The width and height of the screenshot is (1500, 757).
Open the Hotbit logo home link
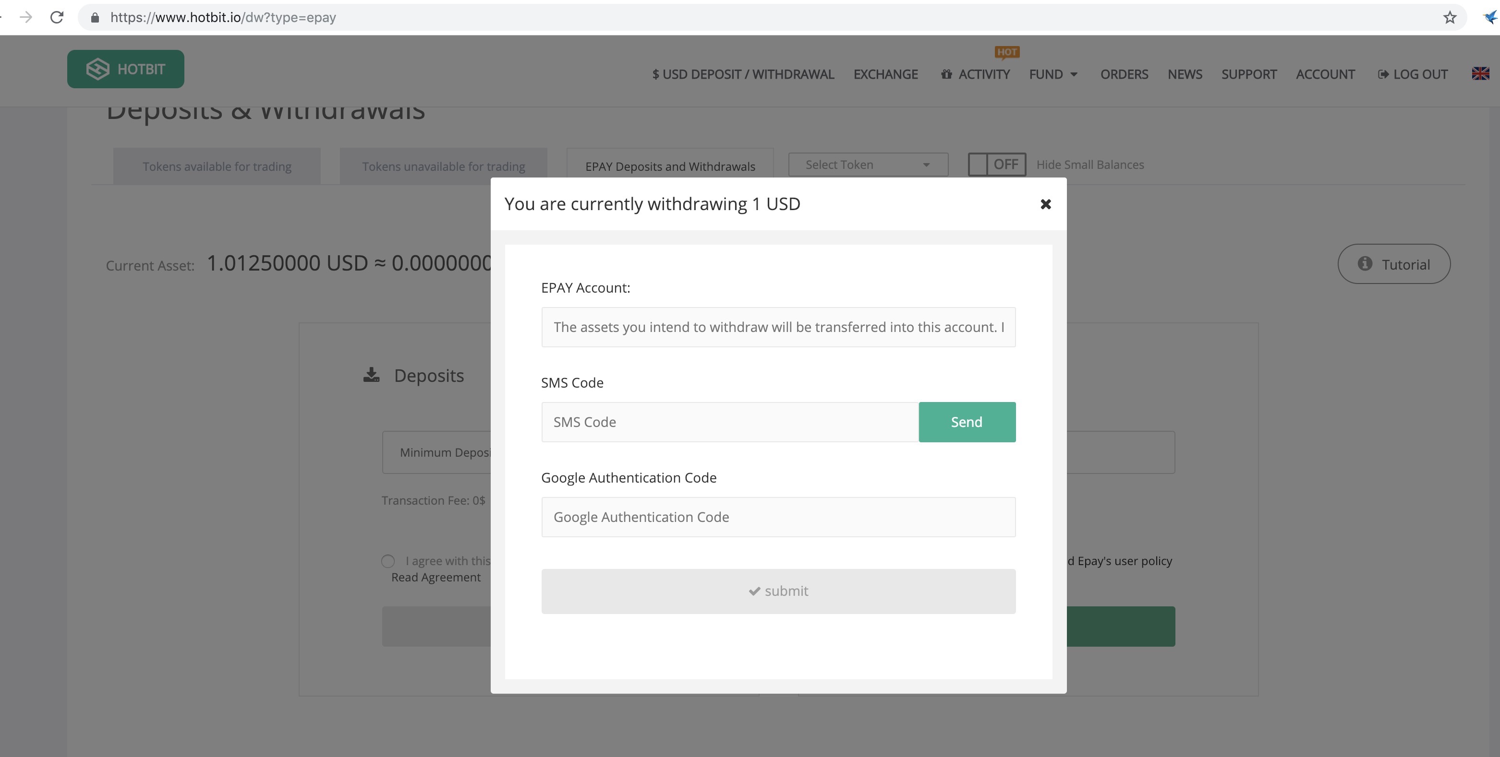tap(126, 69)
